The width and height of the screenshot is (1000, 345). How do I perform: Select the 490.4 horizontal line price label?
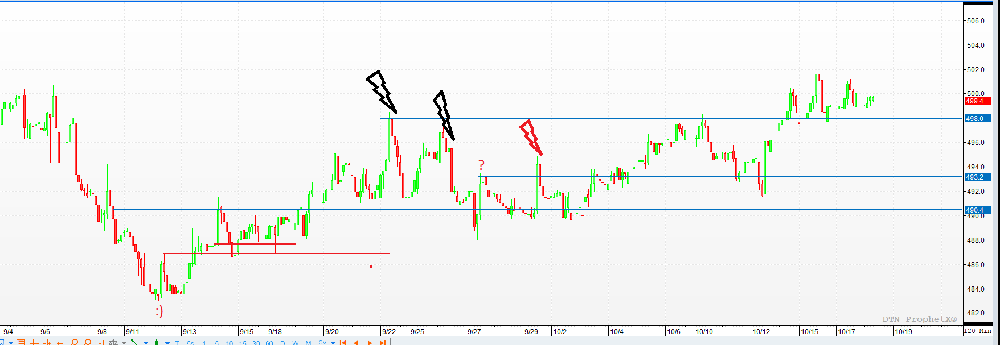(978, 210)
